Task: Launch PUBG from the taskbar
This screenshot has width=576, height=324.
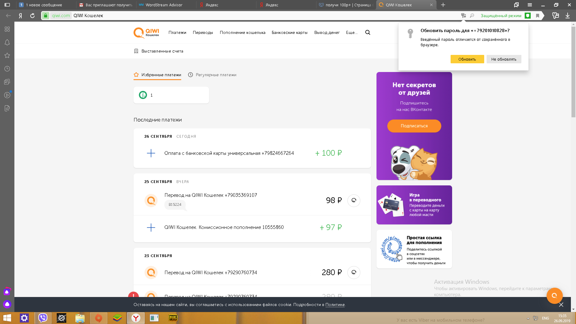Action: [x=173, y=318]
